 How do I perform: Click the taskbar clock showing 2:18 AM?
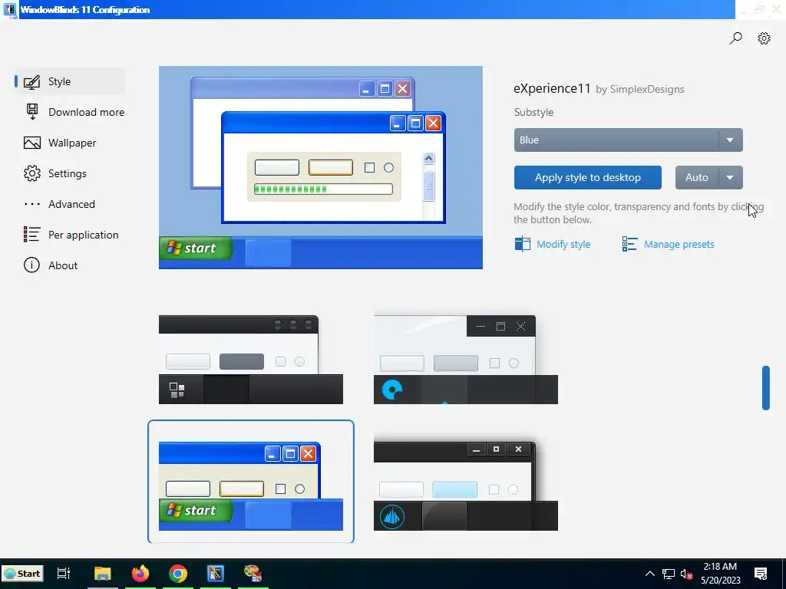pos(720,573)
